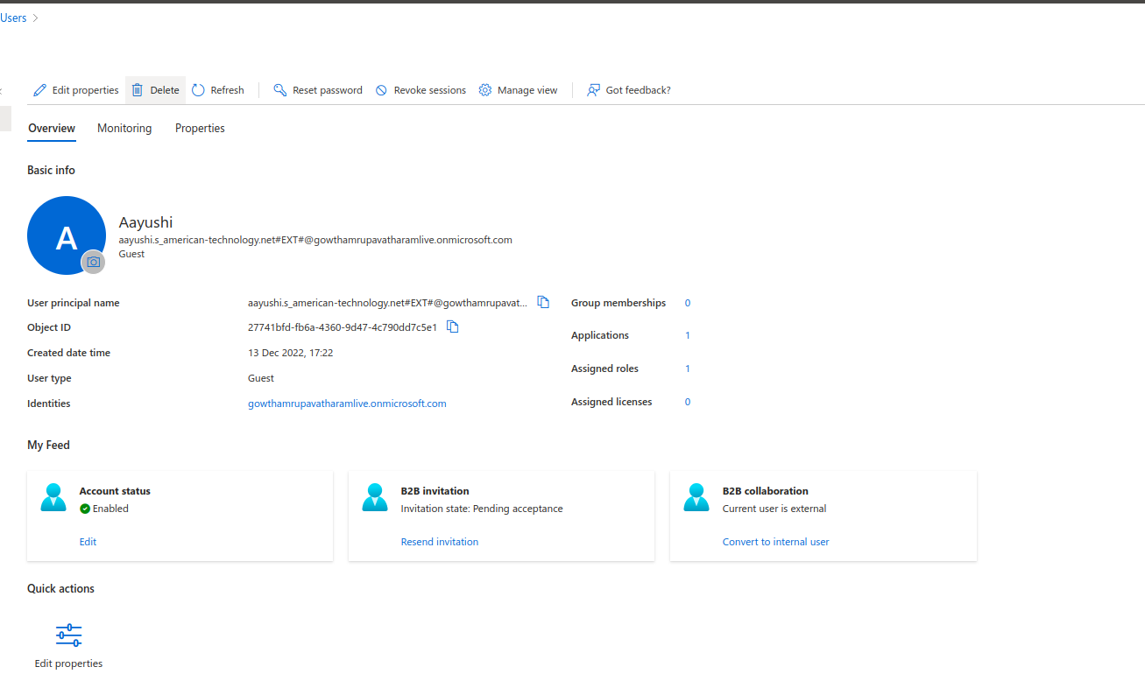Click the Revoke sessions blocked-circle icon
The width and height of the screenshot is (1145, 688).
381,90
